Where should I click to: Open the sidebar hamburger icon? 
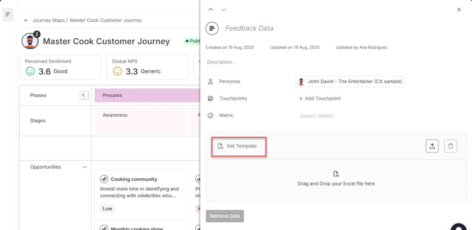click(8, 15)
